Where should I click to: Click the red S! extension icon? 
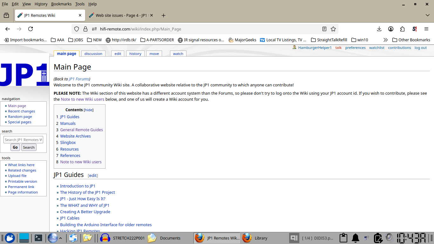pos(414,29)
